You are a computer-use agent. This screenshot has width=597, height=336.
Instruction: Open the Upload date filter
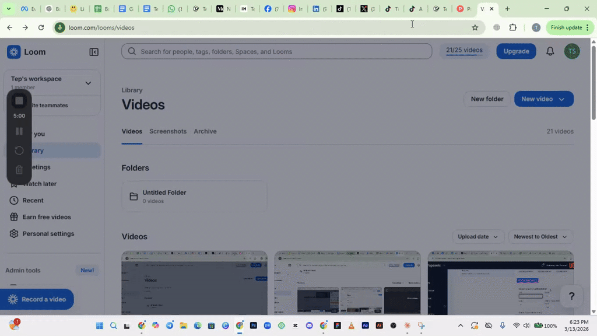(477, 237)
